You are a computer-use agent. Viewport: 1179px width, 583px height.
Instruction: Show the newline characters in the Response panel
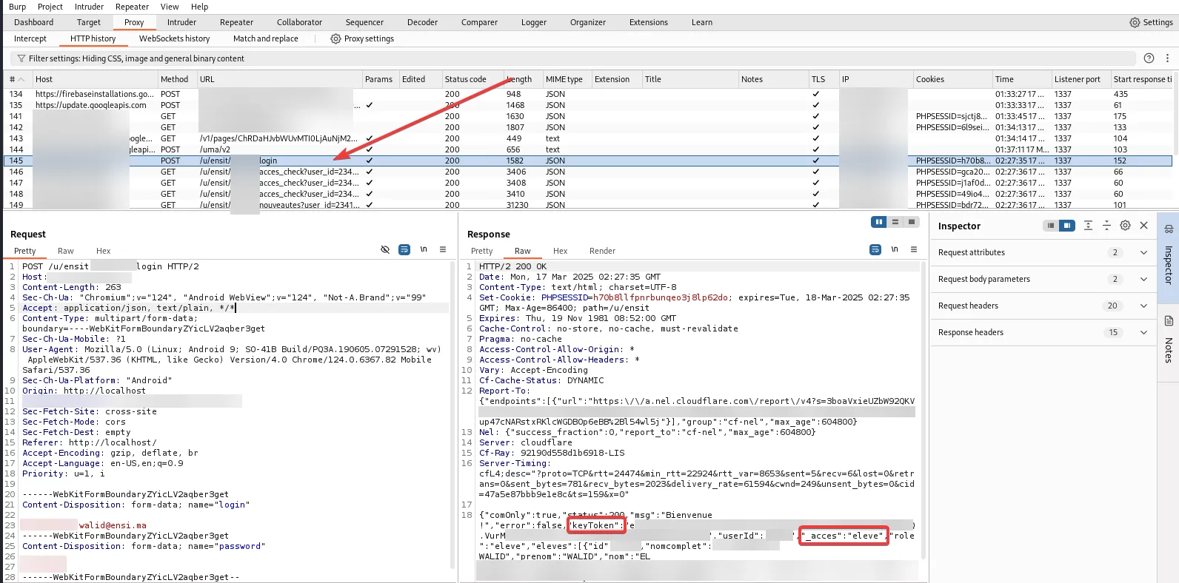pyautogui.click(x=895, y=250)
